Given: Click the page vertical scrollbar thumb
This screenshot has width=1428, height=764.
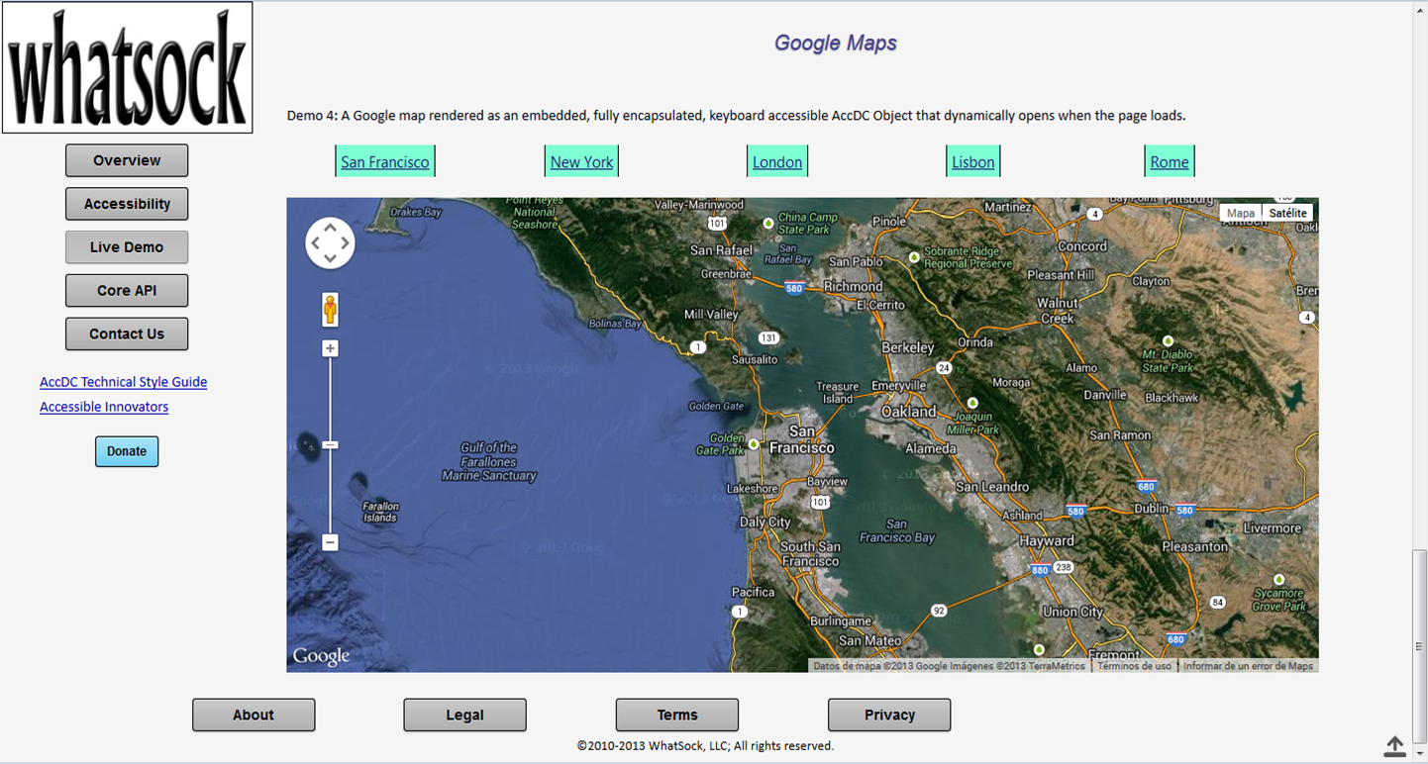Looking at the screenshot, I should click(x=1420, y=647).
